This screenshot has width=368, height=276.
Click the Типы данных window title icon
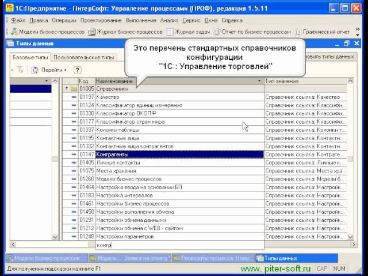click(10, 44)
